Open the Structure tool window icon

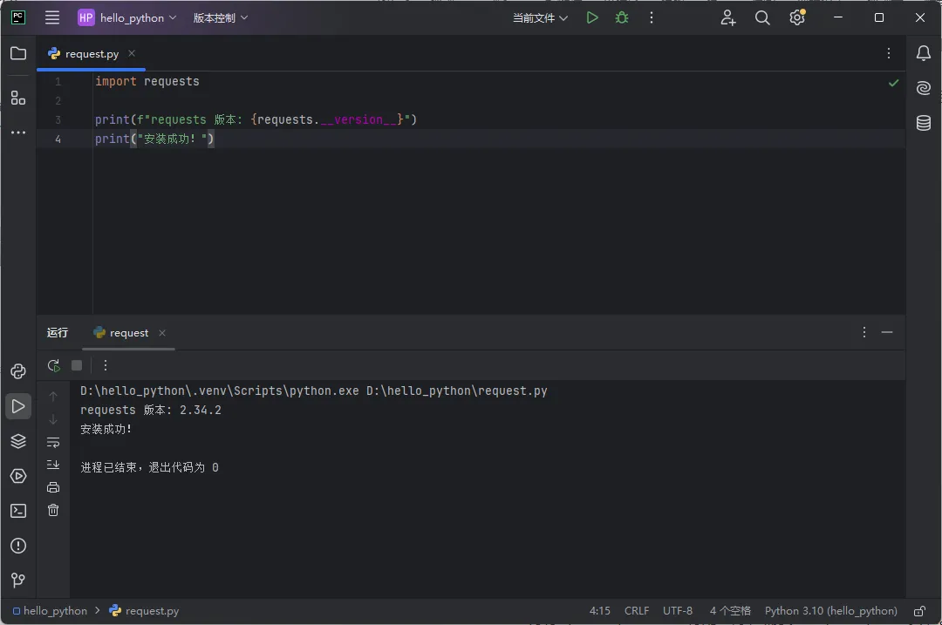point(18,98)
